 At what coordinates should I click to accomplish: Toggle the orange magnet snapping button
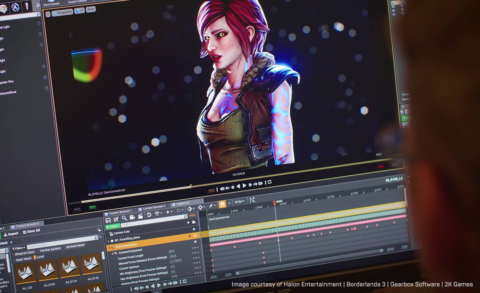(222, 204)
